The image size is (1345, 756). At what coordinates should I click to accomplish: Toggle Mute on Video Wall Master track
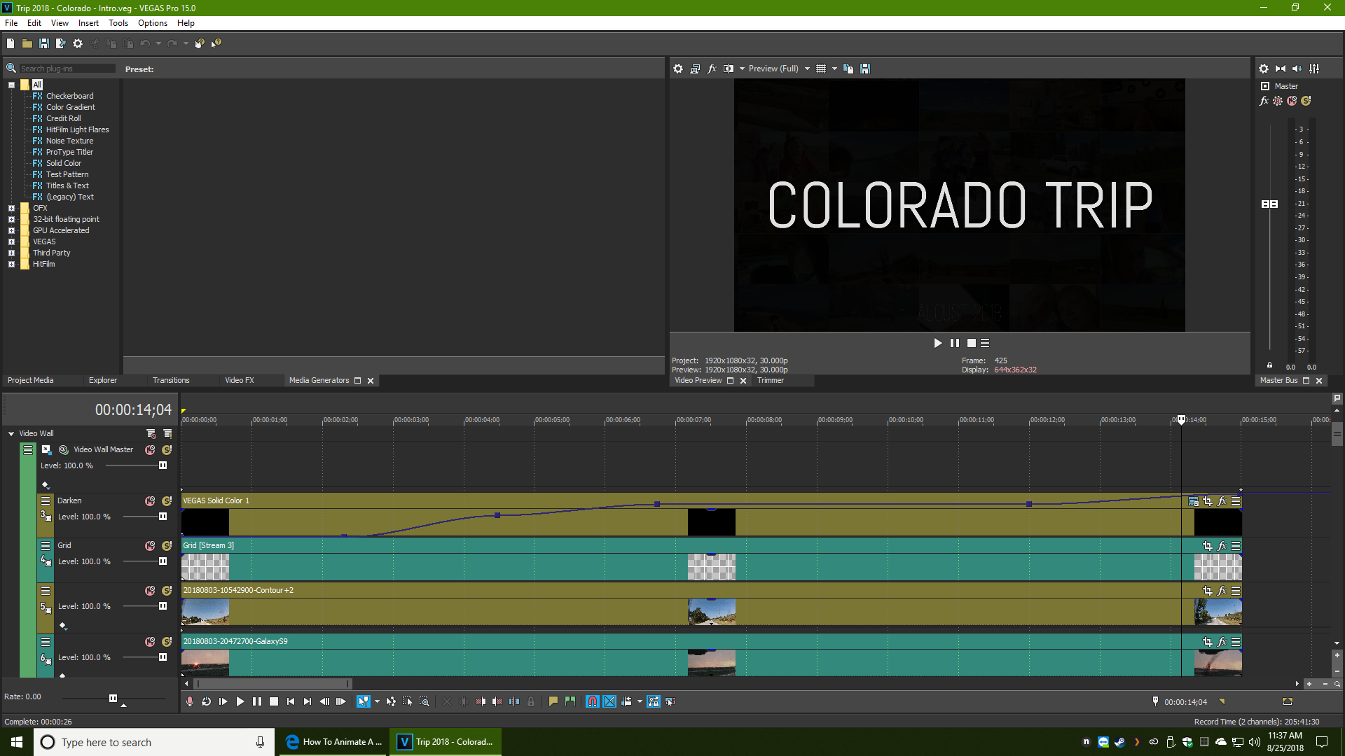[x=150, y=450]
